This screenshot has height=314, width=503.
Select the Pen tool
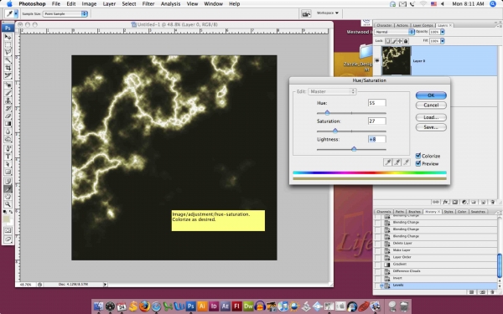(8, 149)
